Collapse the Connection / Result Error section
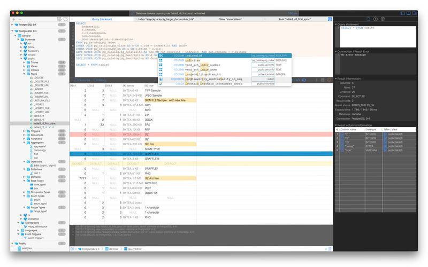 coord(336,51)
